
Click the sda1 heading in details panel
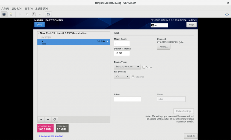pyautogui.click(x=117, y=33)
